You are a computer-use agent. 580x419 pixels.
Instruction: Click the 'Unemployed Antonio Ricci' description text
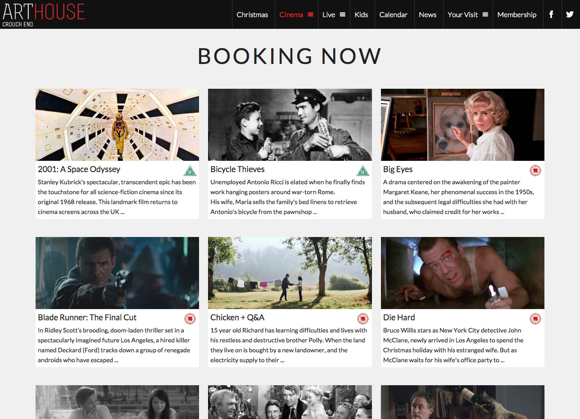click(288, 197)
